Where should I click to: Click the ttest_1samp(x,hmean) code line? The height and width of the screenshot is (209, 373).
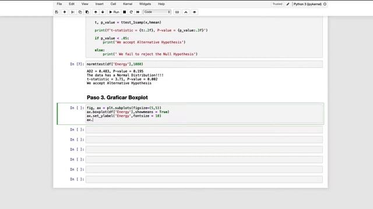tap(128, 22)
